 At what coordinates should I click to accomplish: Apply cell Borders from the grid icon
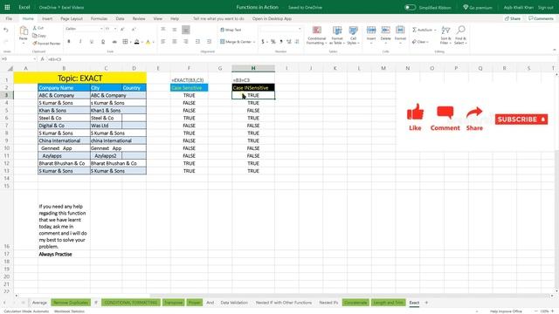pyautogui.click(x=125, y=42)
